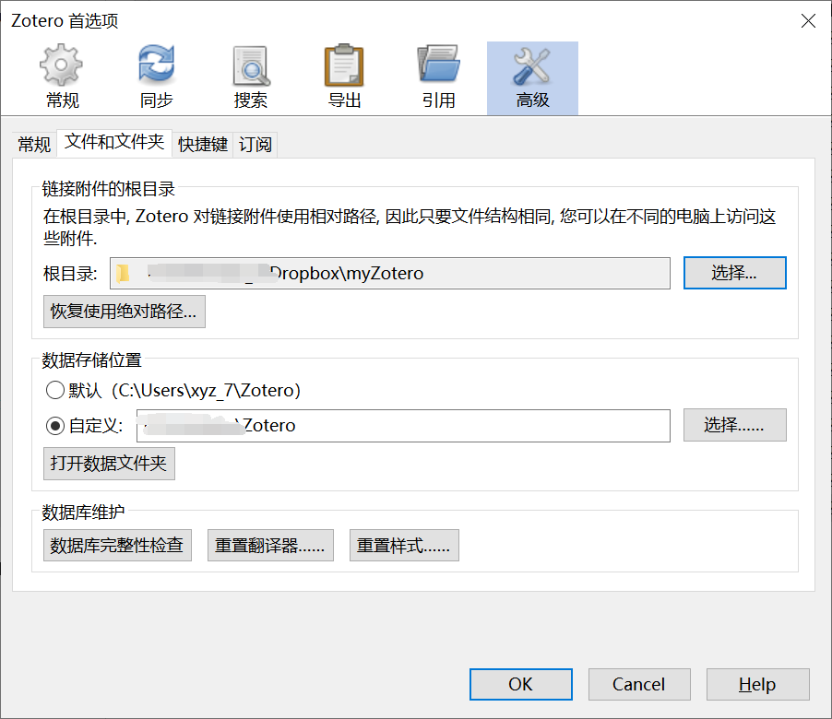Open the 导出 (Export) clipboard pane
This screenshot has height=719, width=832.
pos(344,77)
